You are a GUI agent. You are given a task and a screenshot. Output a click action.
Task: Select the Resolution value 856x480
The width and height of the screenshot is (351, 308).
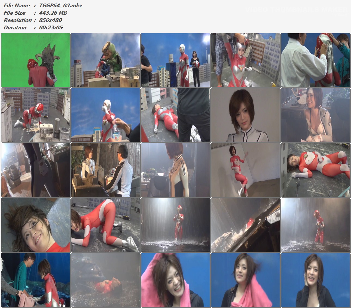[x=51, y=20]
